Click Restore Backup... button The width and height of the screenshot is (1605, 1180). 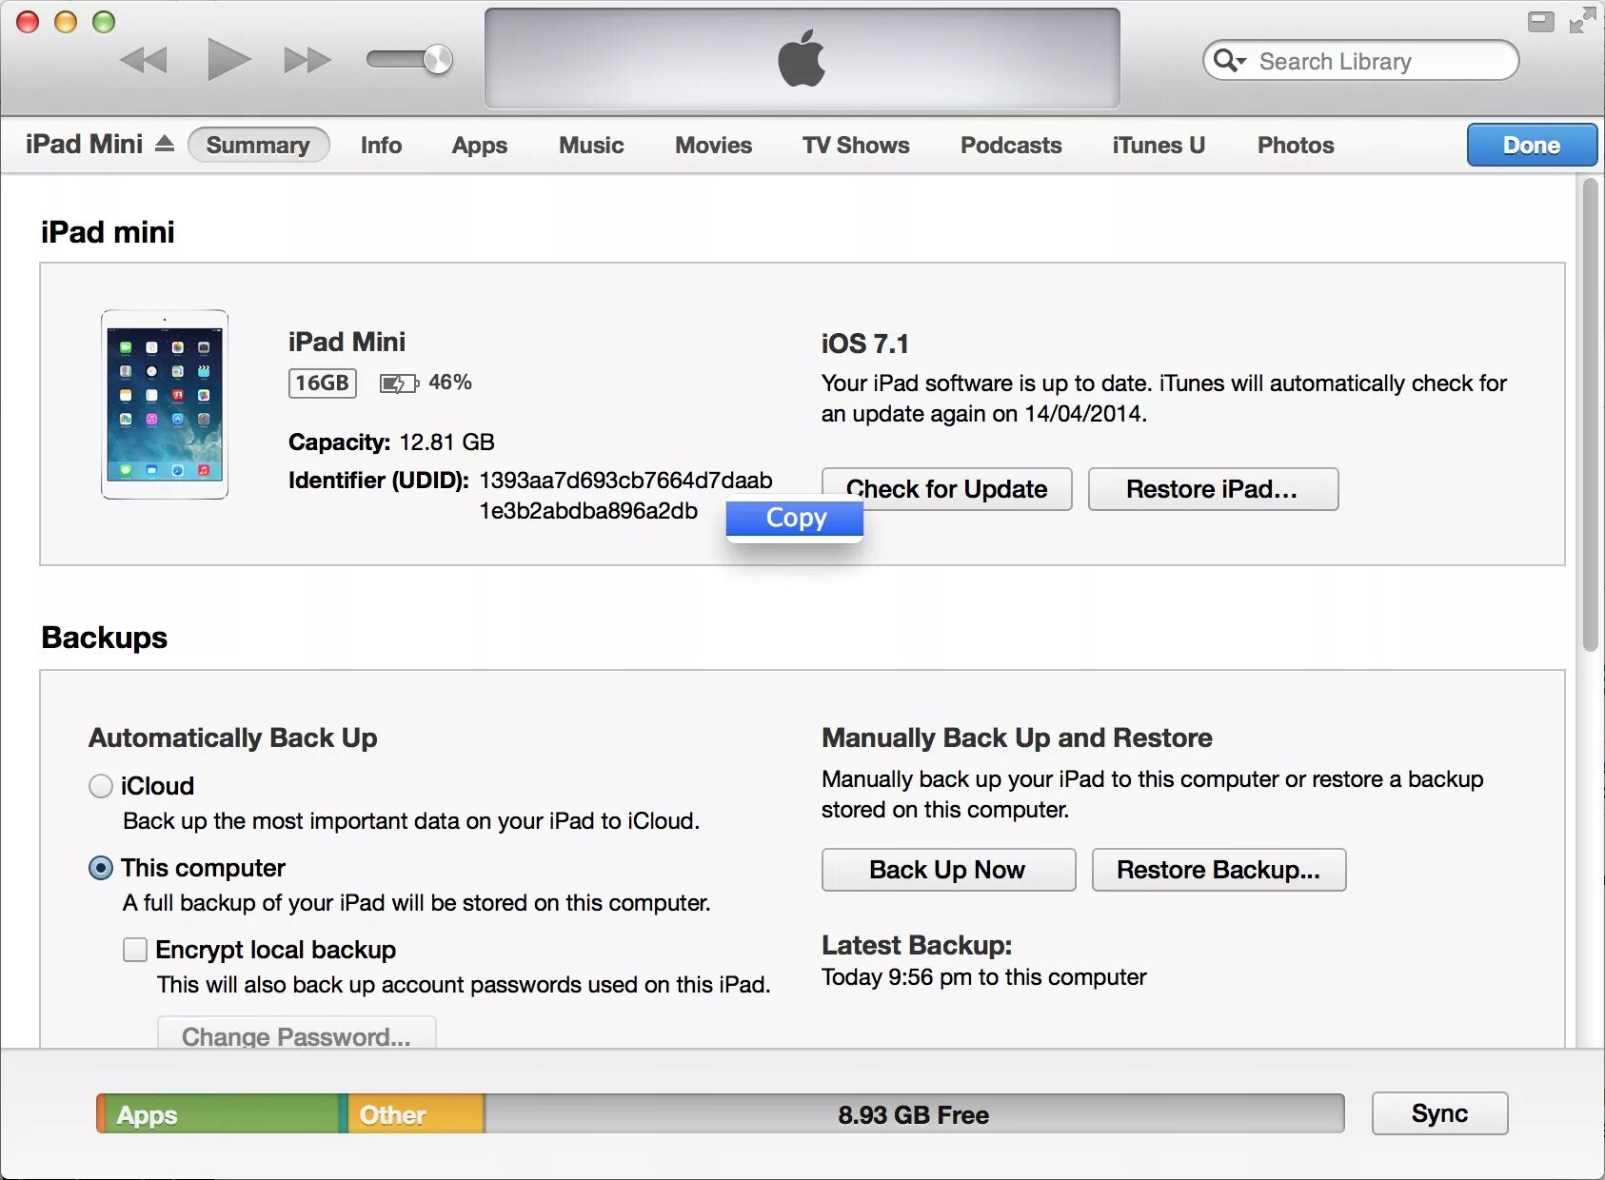tap(1219, 870)
